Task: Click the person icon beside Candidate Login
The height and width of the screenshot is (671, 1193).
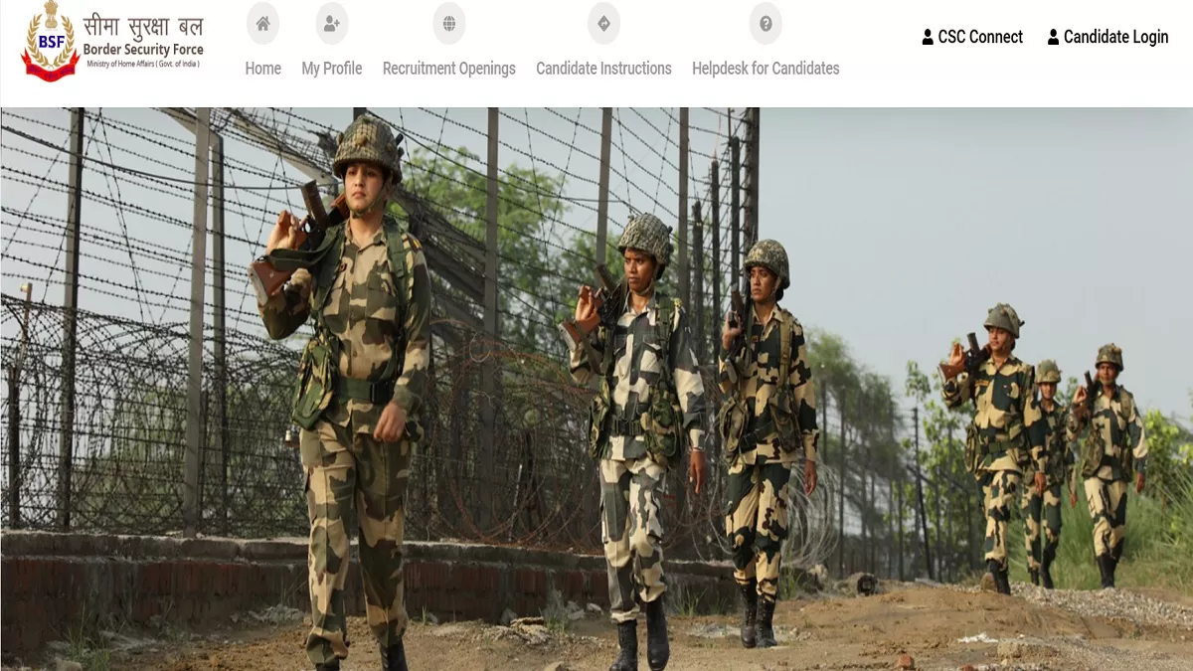Action: [1053, 38]
